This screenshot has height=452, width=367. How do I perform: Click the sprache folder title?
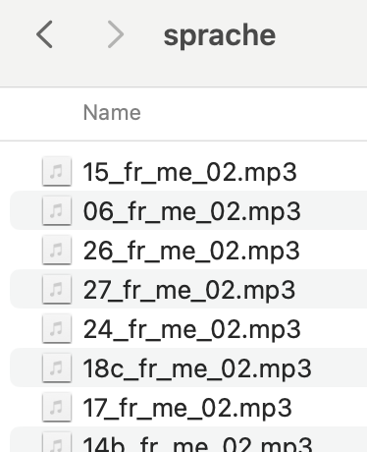(x=220, y=35)
